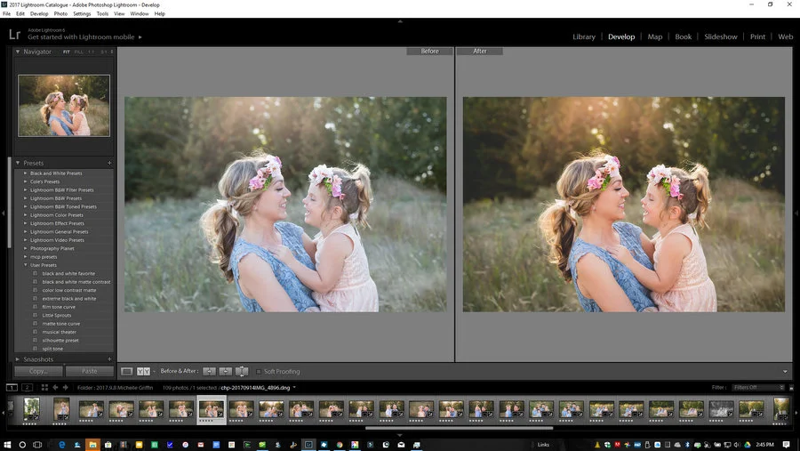Screen dimensions: 800x451
Task: Open Task View on taskbar
Action: pyautogui.click(x=37, y=445)
